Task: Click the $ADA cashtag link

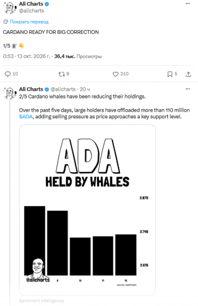Action: (26, 117)
